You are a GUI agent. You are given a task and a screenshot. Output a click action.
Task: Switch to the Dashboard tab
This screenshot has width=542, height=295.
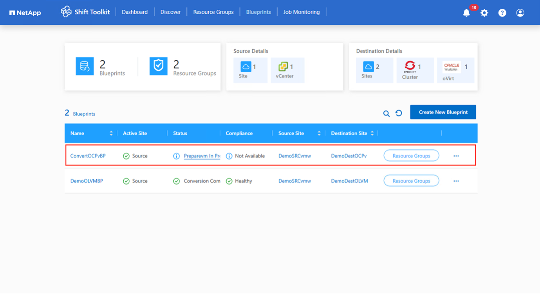coord(135,12)
